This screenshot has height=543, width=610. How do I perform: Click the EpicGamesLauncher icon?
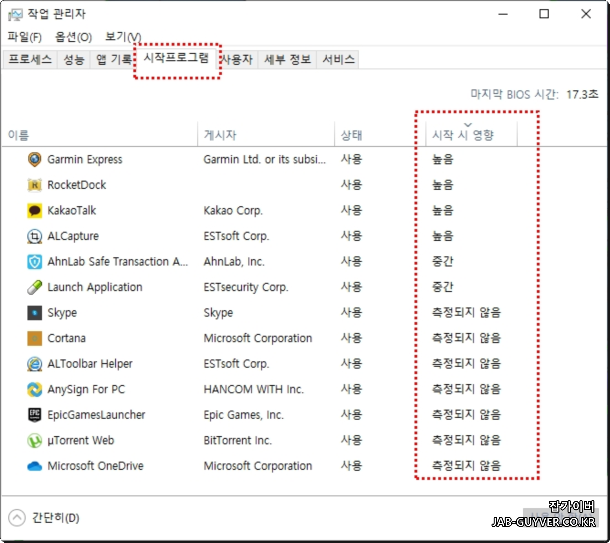point(35,415)
